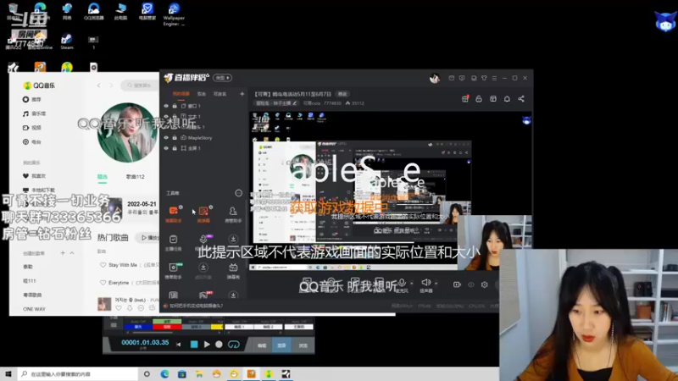Add a new playlist in QQ音乐 sidebar

[63, 252]
